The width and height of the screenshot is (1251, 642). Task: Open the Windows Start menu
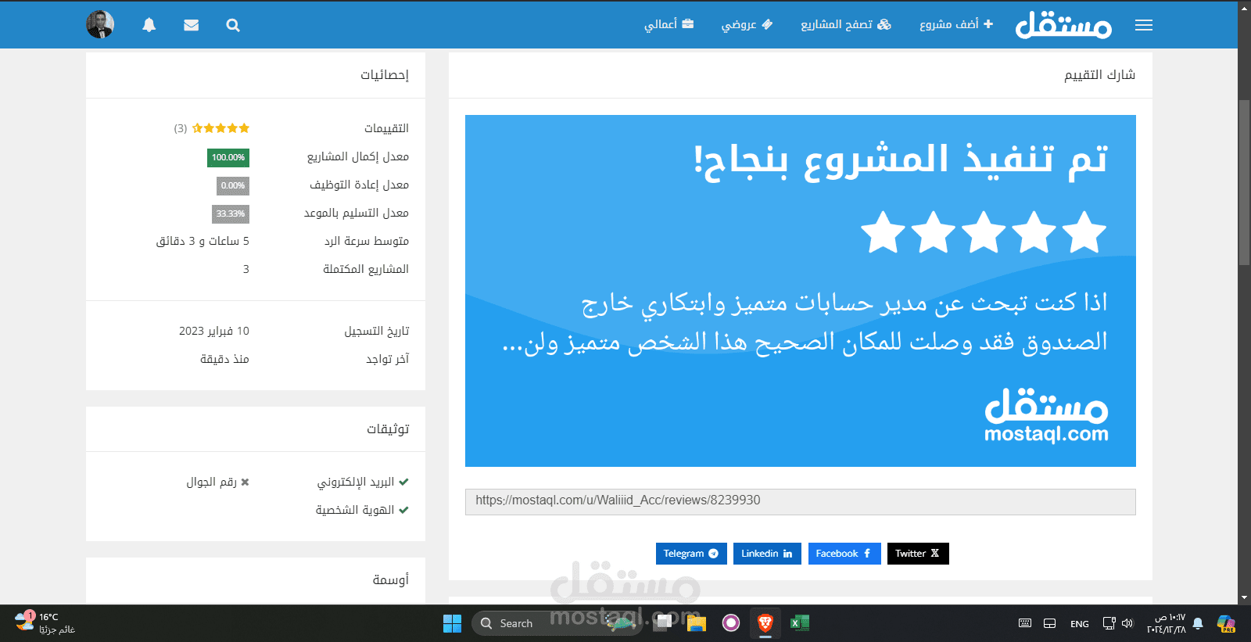[x=452, y=623]
